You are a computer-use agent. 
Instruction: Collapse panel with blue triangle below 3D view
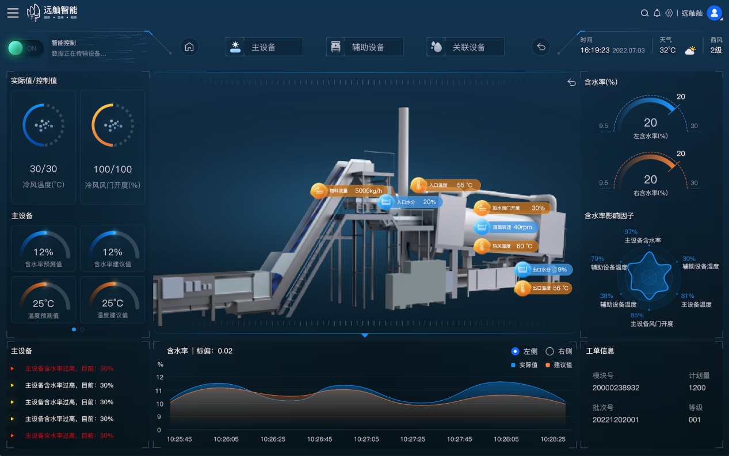(x=364, y=335)
